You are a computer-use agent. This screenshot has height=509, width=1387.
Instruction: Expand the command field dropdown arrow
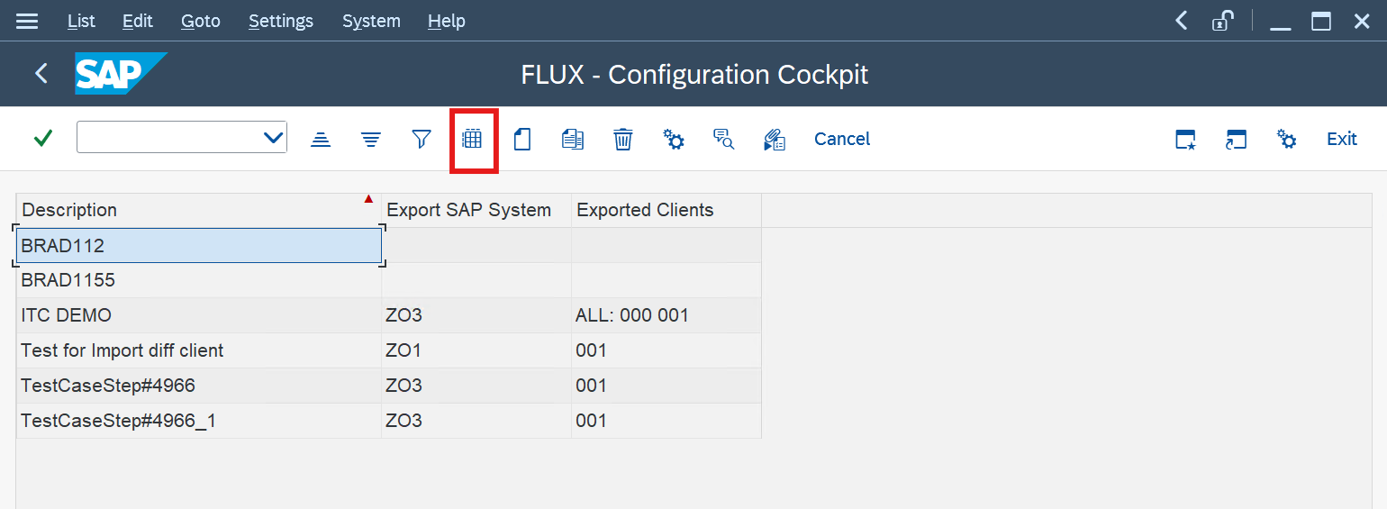pyautogui.click(x=273, y=139)
